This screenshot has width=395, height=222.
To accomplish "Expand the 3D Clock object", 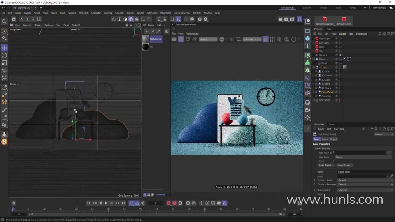I will pos(316,80).
